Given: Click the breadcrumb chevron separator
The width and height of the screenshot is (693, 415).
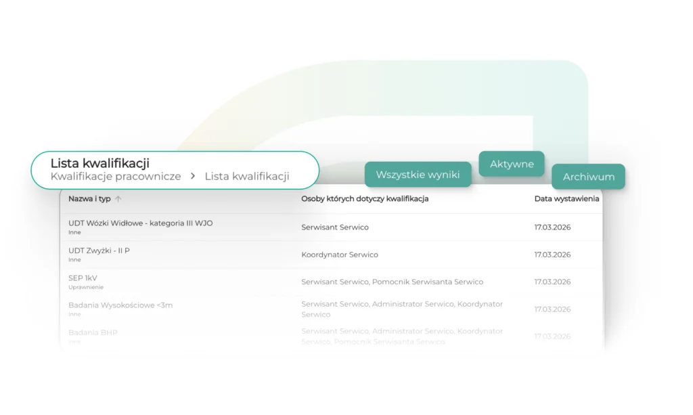Looking at the screenshot, I should [x=193, y=176].
